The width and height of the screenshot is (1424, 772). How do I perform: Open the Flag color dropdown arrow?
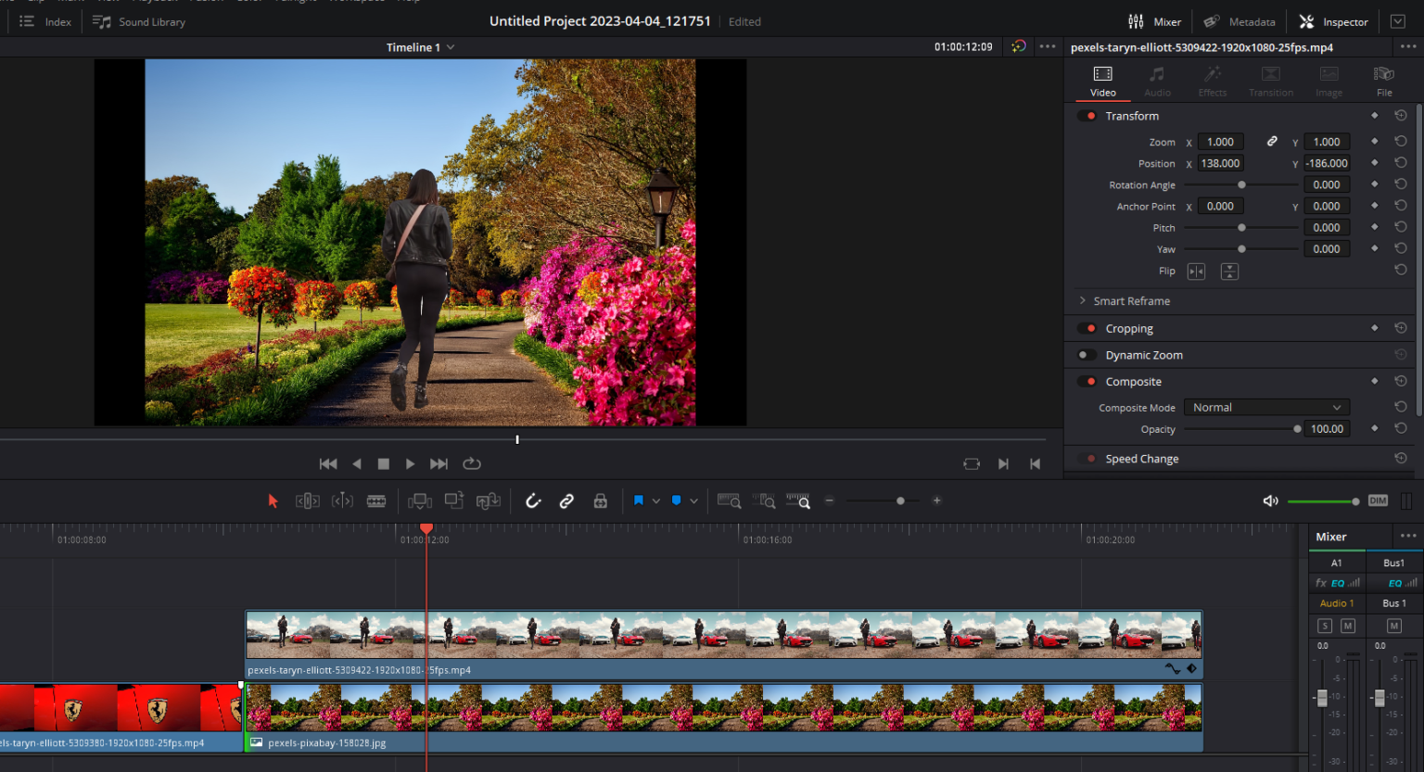(656, 500)
